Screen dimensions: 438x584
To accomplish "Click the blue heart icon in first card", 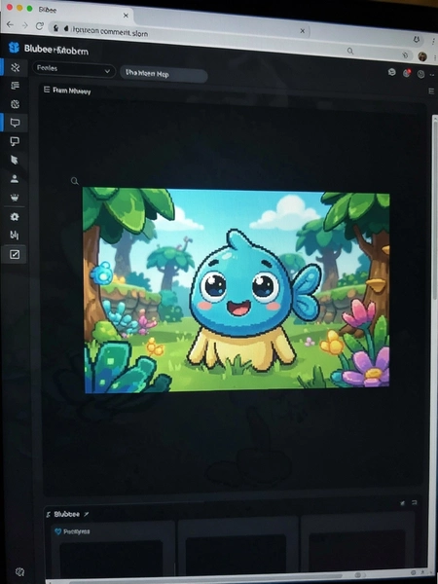I will click(58, 531).
